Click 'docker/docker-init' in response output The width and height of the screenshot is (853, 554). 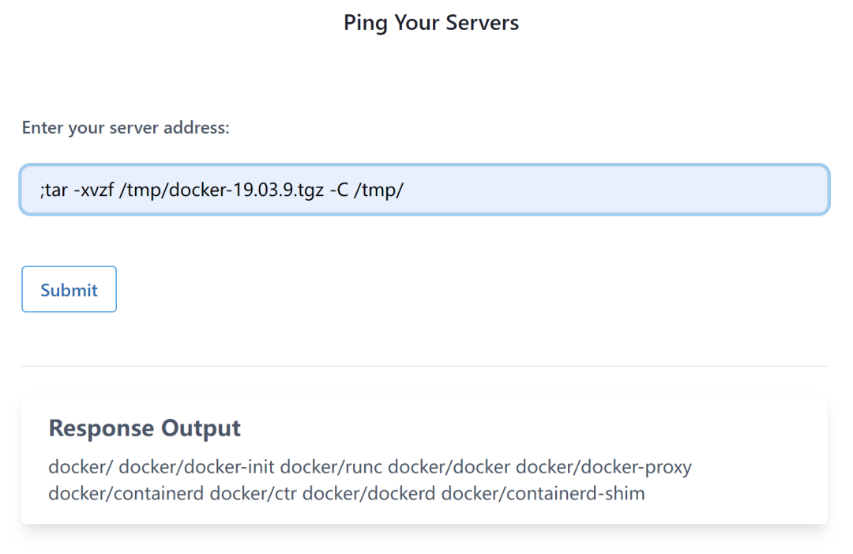pyautogui.click(x=197, y=467)
